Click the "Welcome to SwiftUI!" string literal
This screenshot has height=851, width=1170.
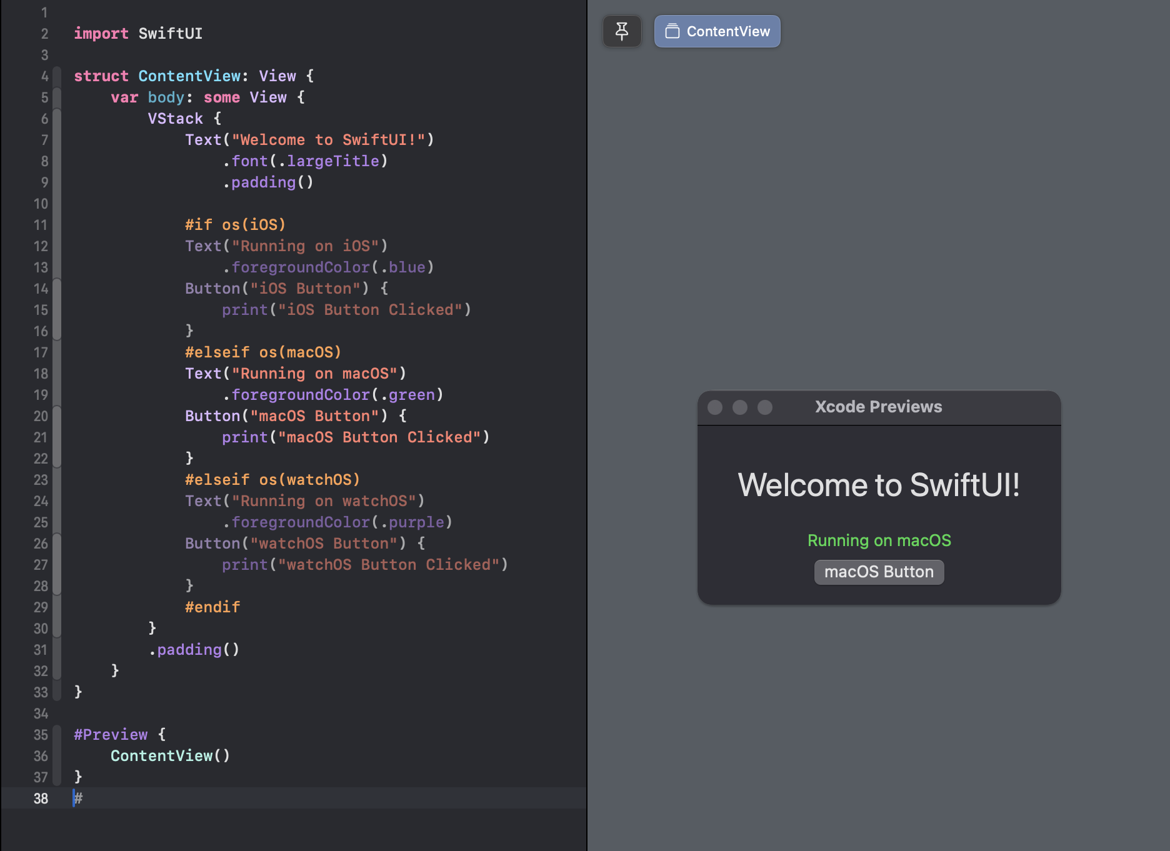[329, 140]
